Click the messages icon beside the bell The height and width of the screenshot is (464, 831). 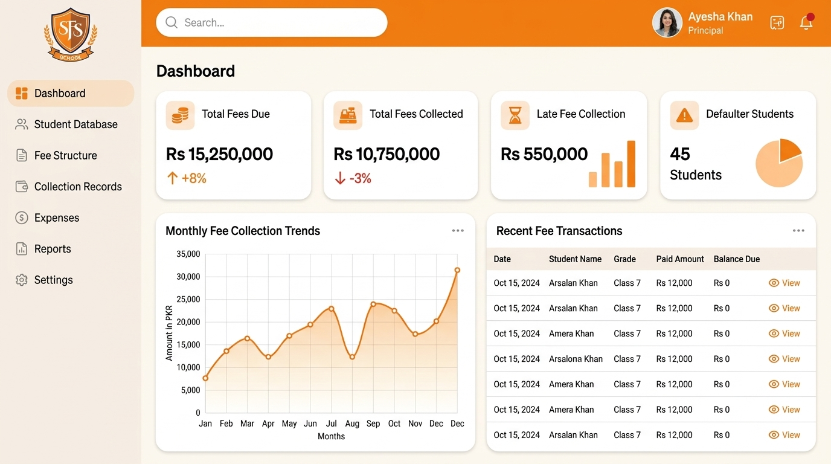pyautogui.click(x=777, y=23)
